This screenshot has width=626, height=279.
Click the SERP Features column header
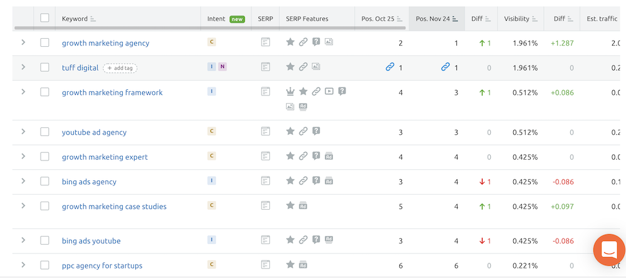pos(307,19)
